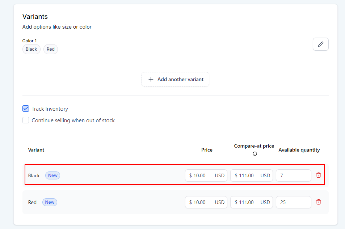
Task: Click the pencil edit icon for Color variant
Action: (x=320, y=44)
